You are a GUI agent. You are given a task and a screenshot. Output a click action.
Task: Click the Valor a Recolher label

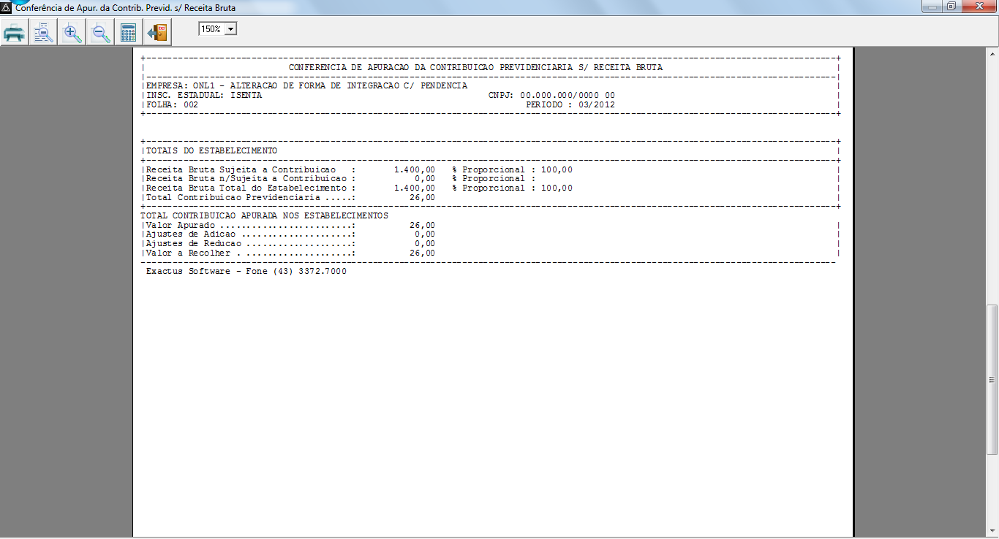[x=251, y=253]
